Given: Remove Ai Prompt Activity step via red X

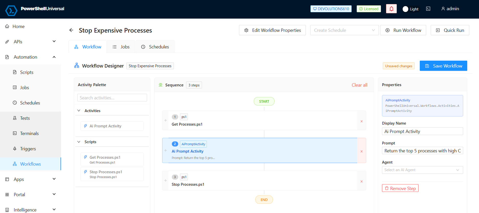Looking at the screenshot, I should (x=362, y=151).
